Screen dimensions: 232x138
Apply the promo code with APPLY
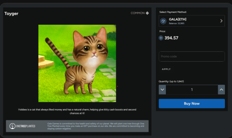tap(166, 69)
